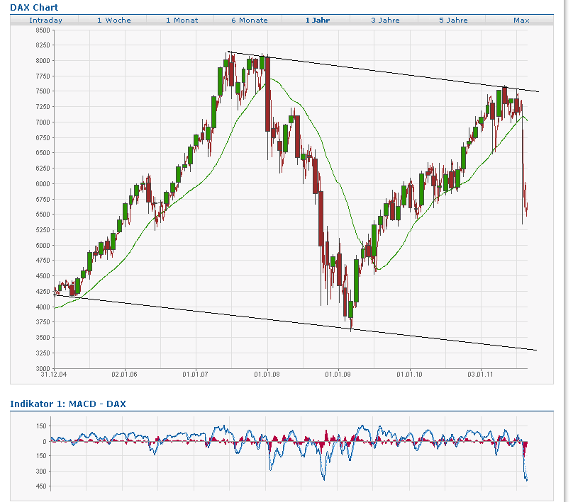The height and width of the screenshot is (502, 573).
Task: Click the 6000 price axis label
Action: [x=43, y=184]
